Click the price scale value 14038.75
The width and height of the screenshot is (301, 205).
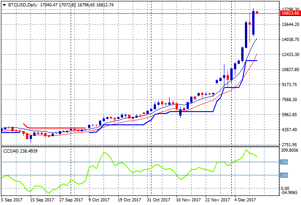coord(291,39)
